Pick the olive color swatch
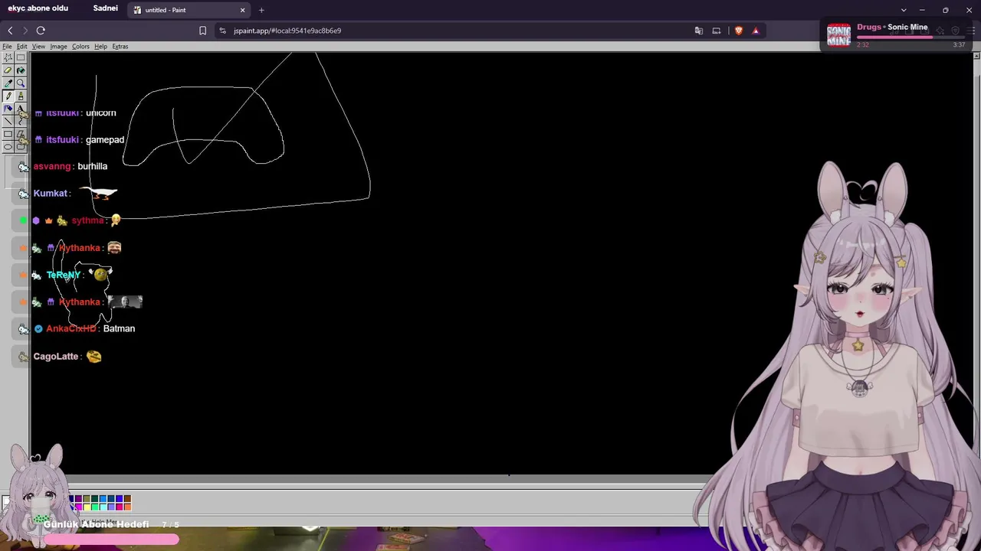This screenshot has width=981, height=551. coord(87,498)
